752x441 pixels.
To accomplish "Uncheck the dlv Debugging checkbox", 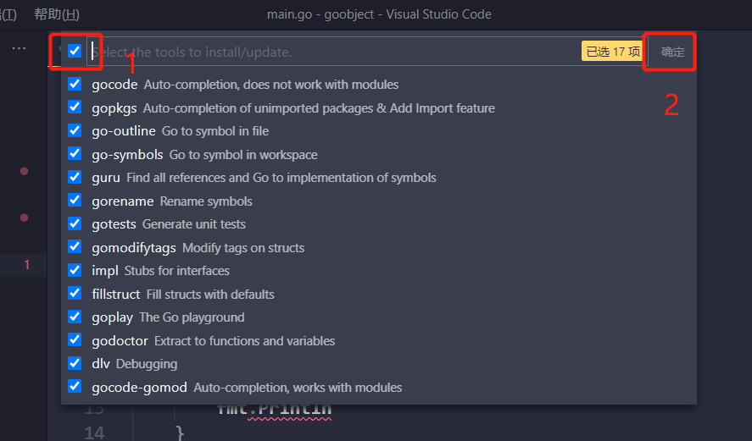I will [x=75, y=363].
